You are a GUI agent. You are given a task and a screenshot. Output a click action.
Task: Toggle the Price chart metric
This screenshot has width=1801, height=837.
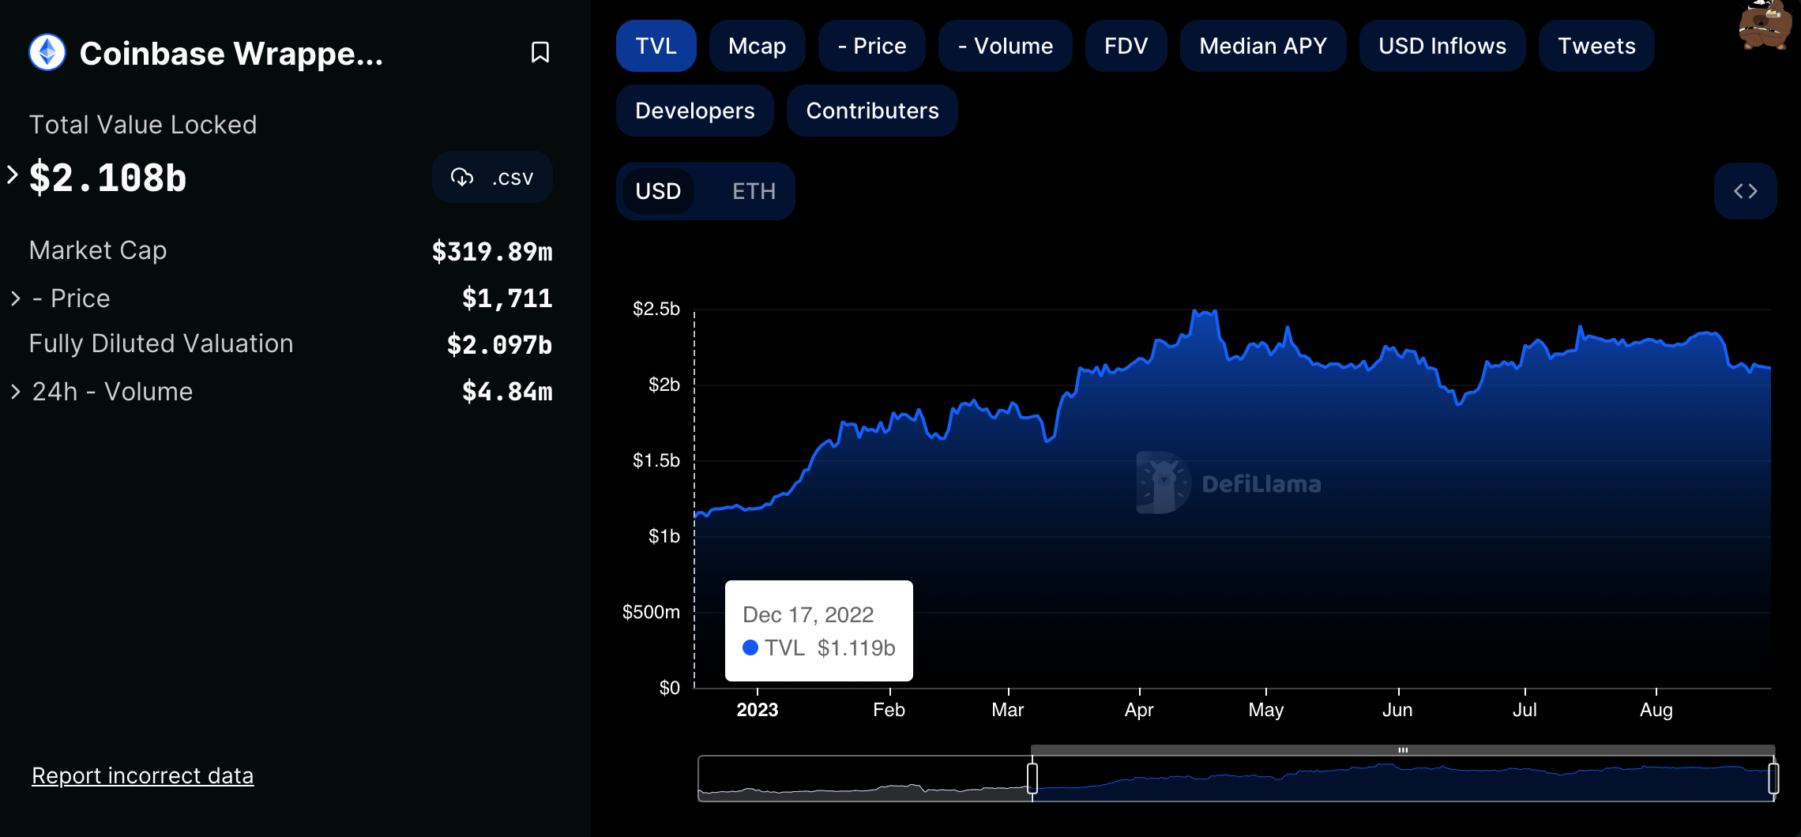point(872,46)
